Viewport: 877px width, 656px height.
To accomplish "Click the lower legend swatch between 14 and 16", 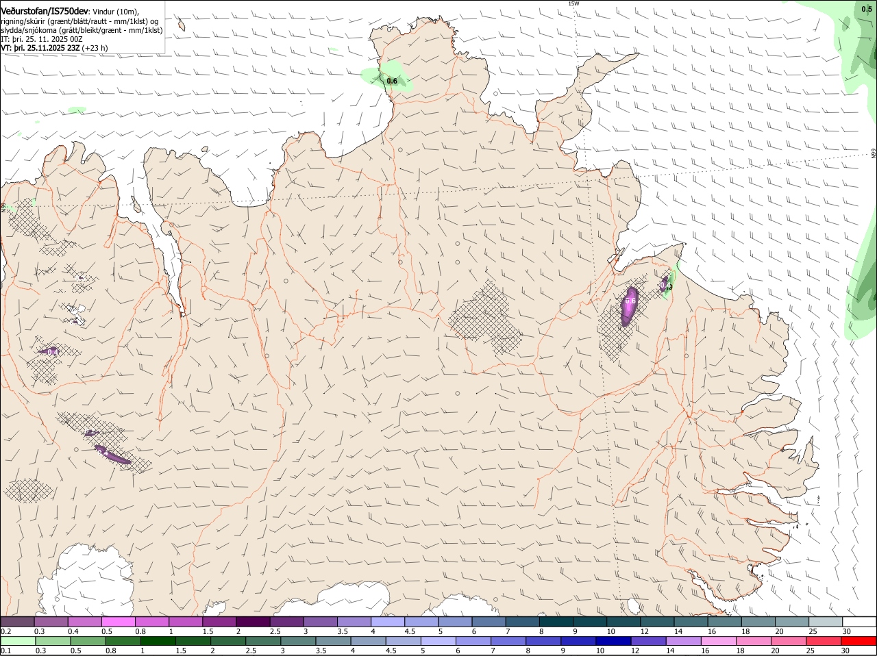I will [684, 641].
